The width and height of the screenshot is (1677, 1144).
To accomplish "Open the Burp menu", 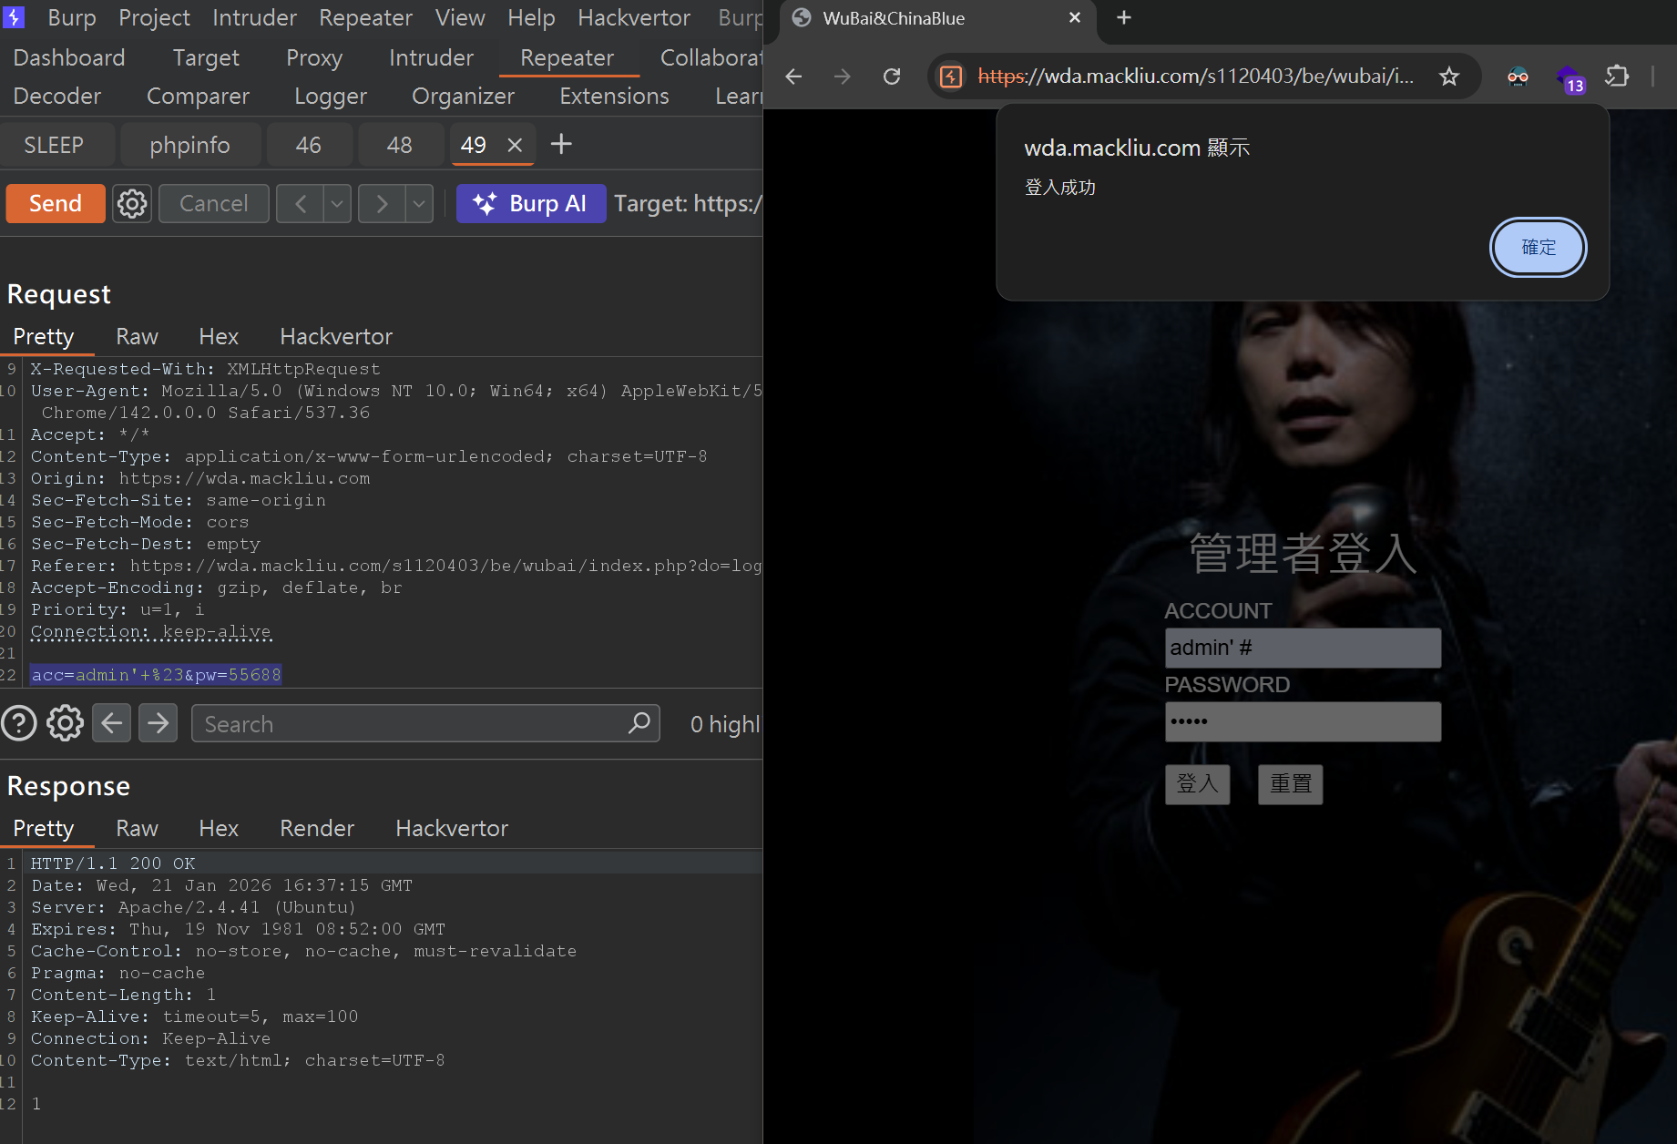I will coord(72,17).
